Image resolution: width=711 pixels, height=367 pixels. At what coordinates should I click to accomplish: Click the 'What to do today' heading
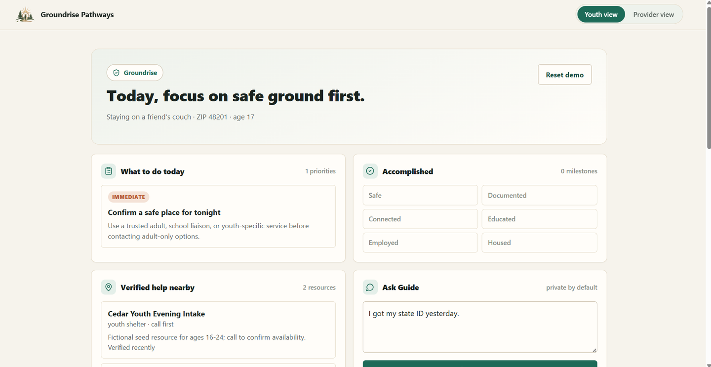point(153,171)
